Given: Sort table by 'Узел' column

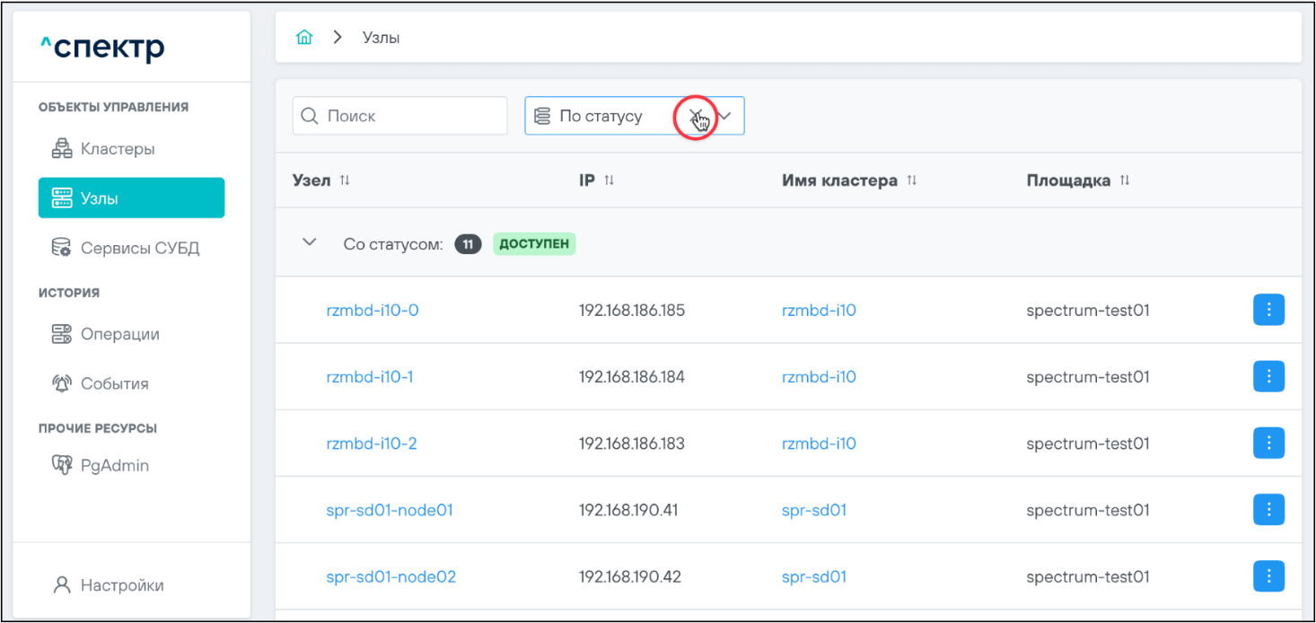Looking at the screenshot, I should click(345, 180).
